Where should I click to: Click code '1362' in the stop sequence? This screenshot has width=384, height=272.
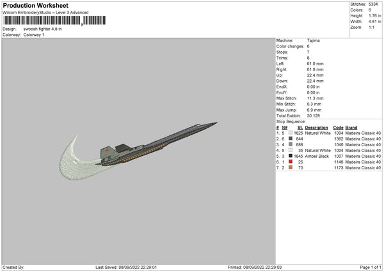(x=339, y=139)
